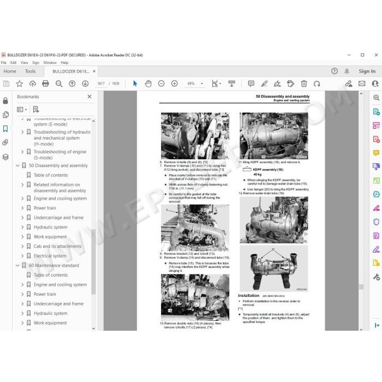The width and height of the screenshot is (382, 382).
Task: Click the page number input field
Action: coord(101,83)
